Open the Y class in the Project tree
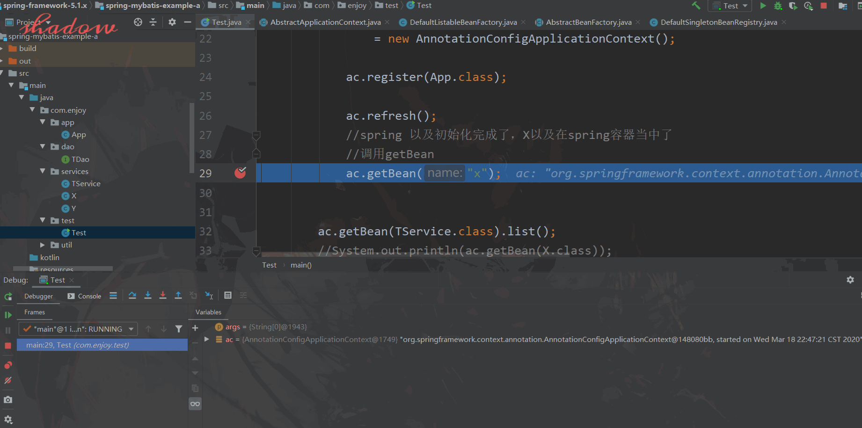This screenshot has width=862, height=428. [x=69, y=208]
